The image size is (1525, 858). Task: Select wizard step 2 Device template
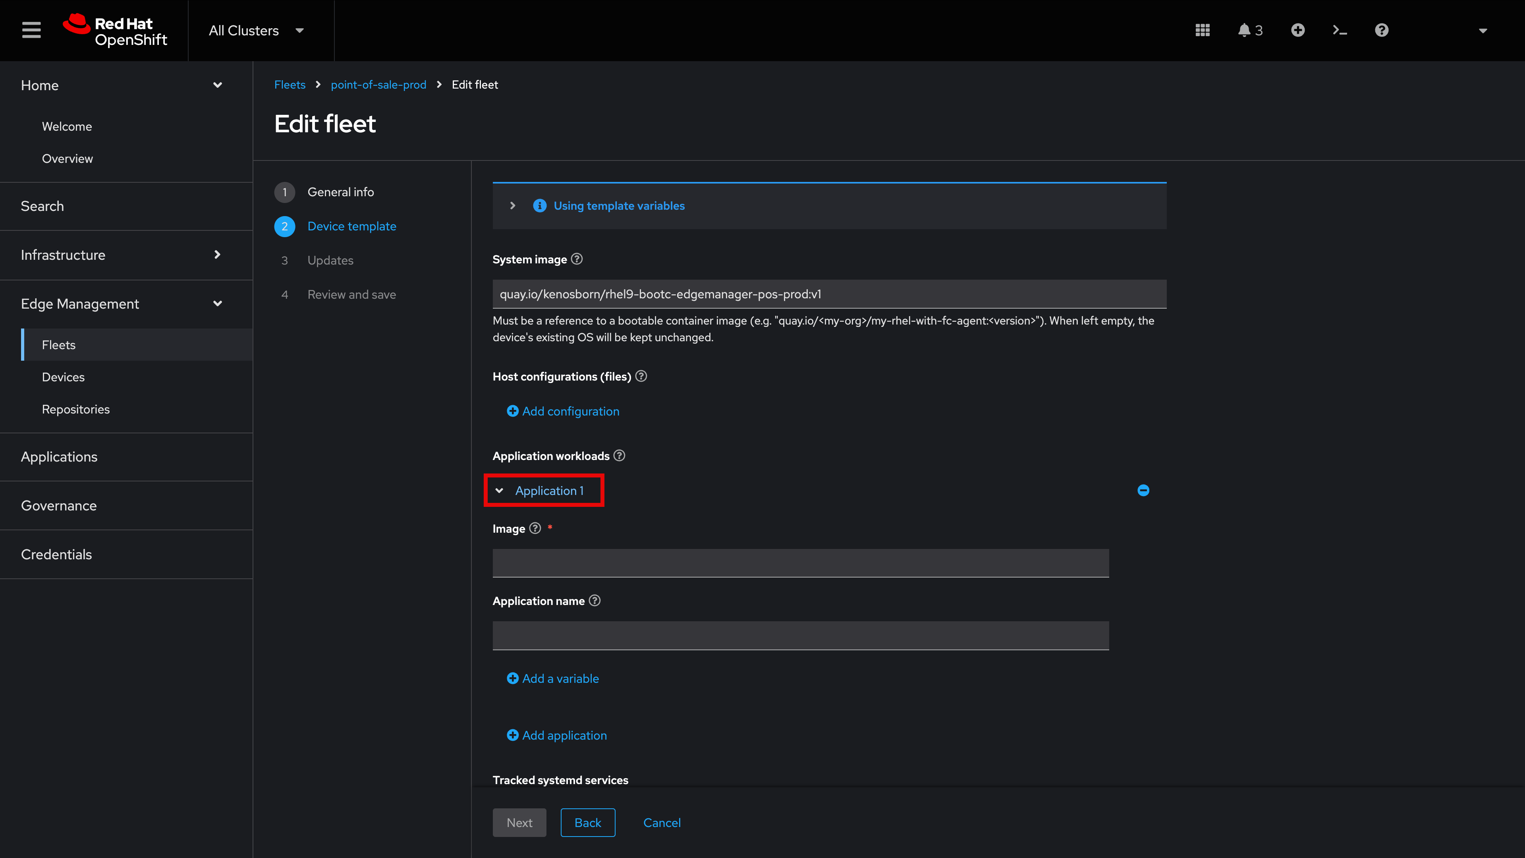(335, 226)
